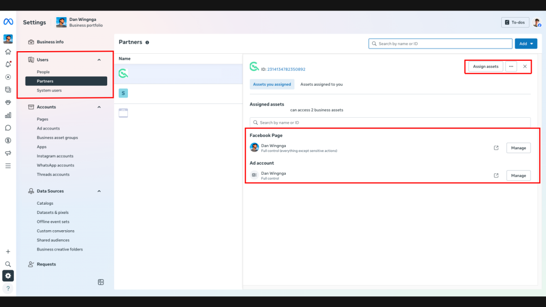
Task: Open Requests in sidebar
Action: (x=46, y=264)
